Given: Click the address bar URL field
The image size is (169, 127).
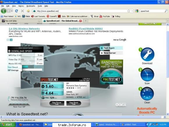Looking at the screenshot, I should tap(80, 11).
